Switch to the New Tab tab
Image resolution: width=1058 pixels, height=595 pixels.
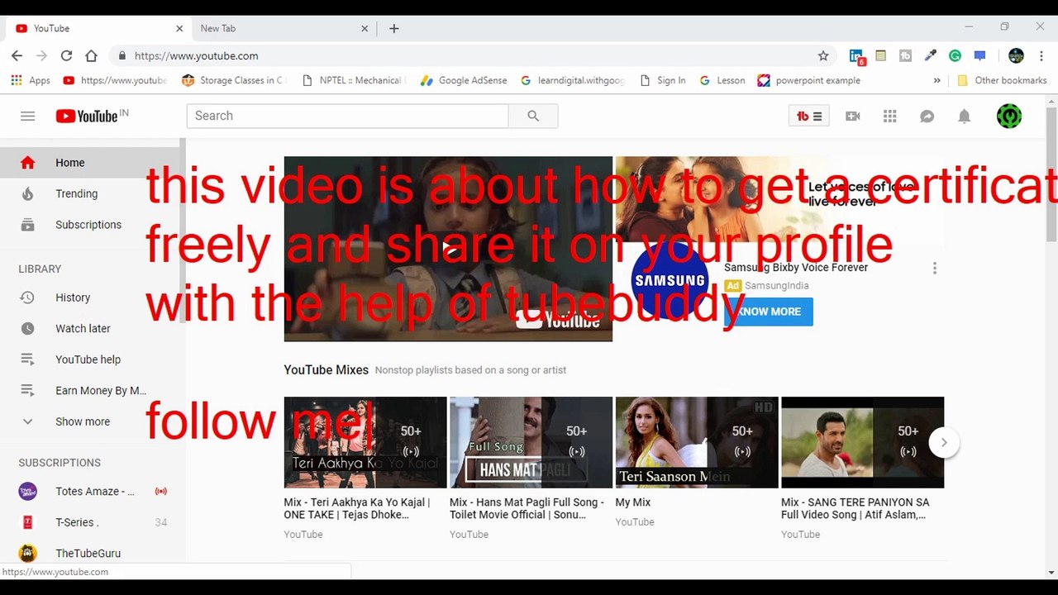click(x=281, y=28)
